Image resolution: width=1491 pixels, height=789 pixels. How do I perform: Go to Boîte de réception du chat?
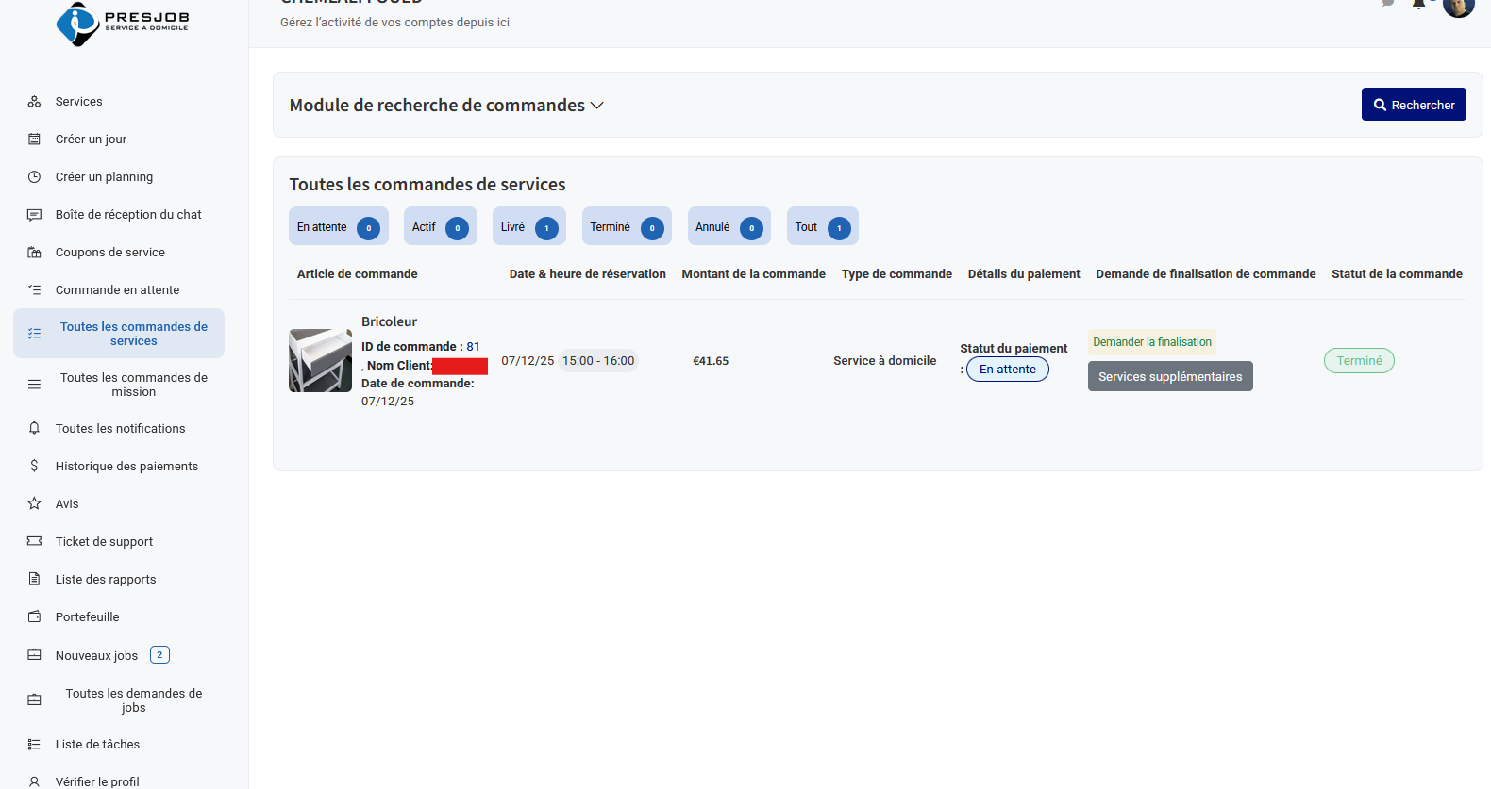click(128, 215)
